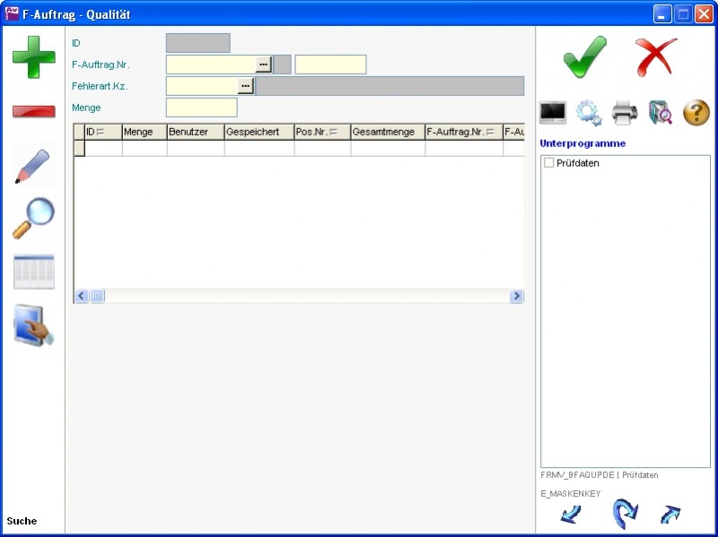
Task: Open settings with the gears icon
Action: tap(589, 113)
